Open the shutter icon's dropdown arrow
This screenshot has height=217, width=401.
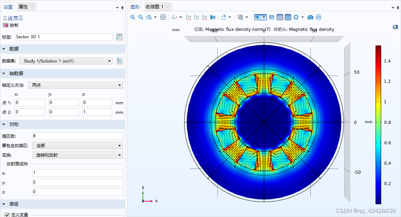(302, 17)
